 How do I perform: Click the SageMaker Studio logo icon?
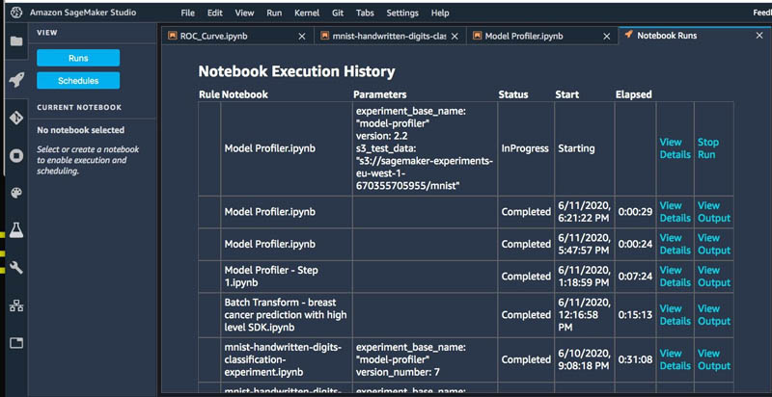pyautogui.click(x=16, y=13)
